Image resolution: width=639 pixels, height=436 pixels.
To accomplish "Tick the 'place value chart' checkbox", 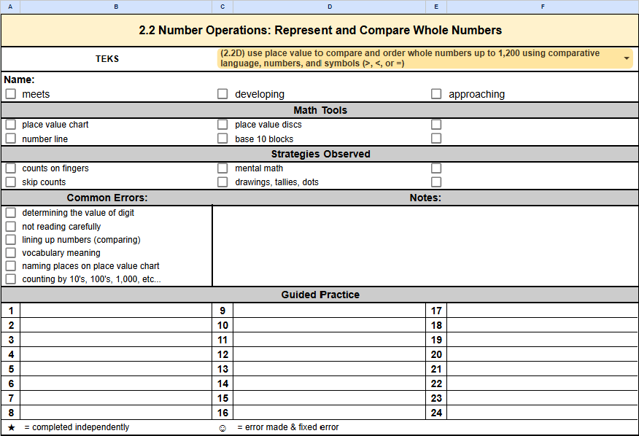I will [x=11, y=124].
